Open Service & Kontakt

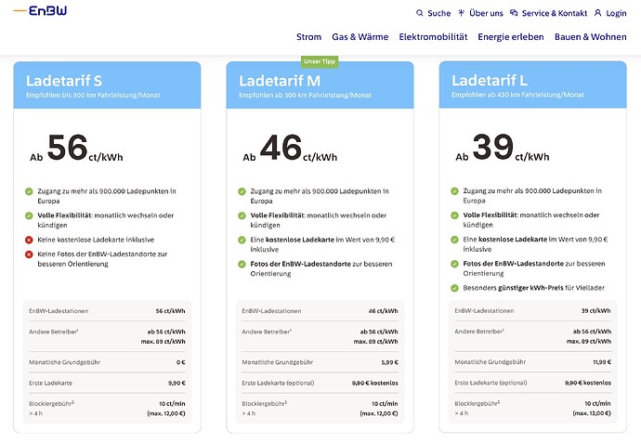point(555,13)
